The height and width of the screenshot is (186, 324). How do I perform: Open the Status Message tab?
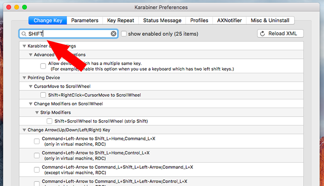(x=162, y=21)
